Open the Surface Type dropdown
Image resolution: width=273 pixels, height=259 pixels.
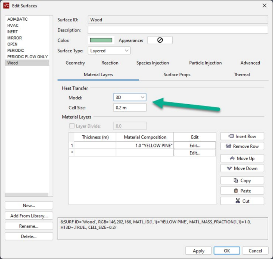pyautogui.click(x=109, y=51)
